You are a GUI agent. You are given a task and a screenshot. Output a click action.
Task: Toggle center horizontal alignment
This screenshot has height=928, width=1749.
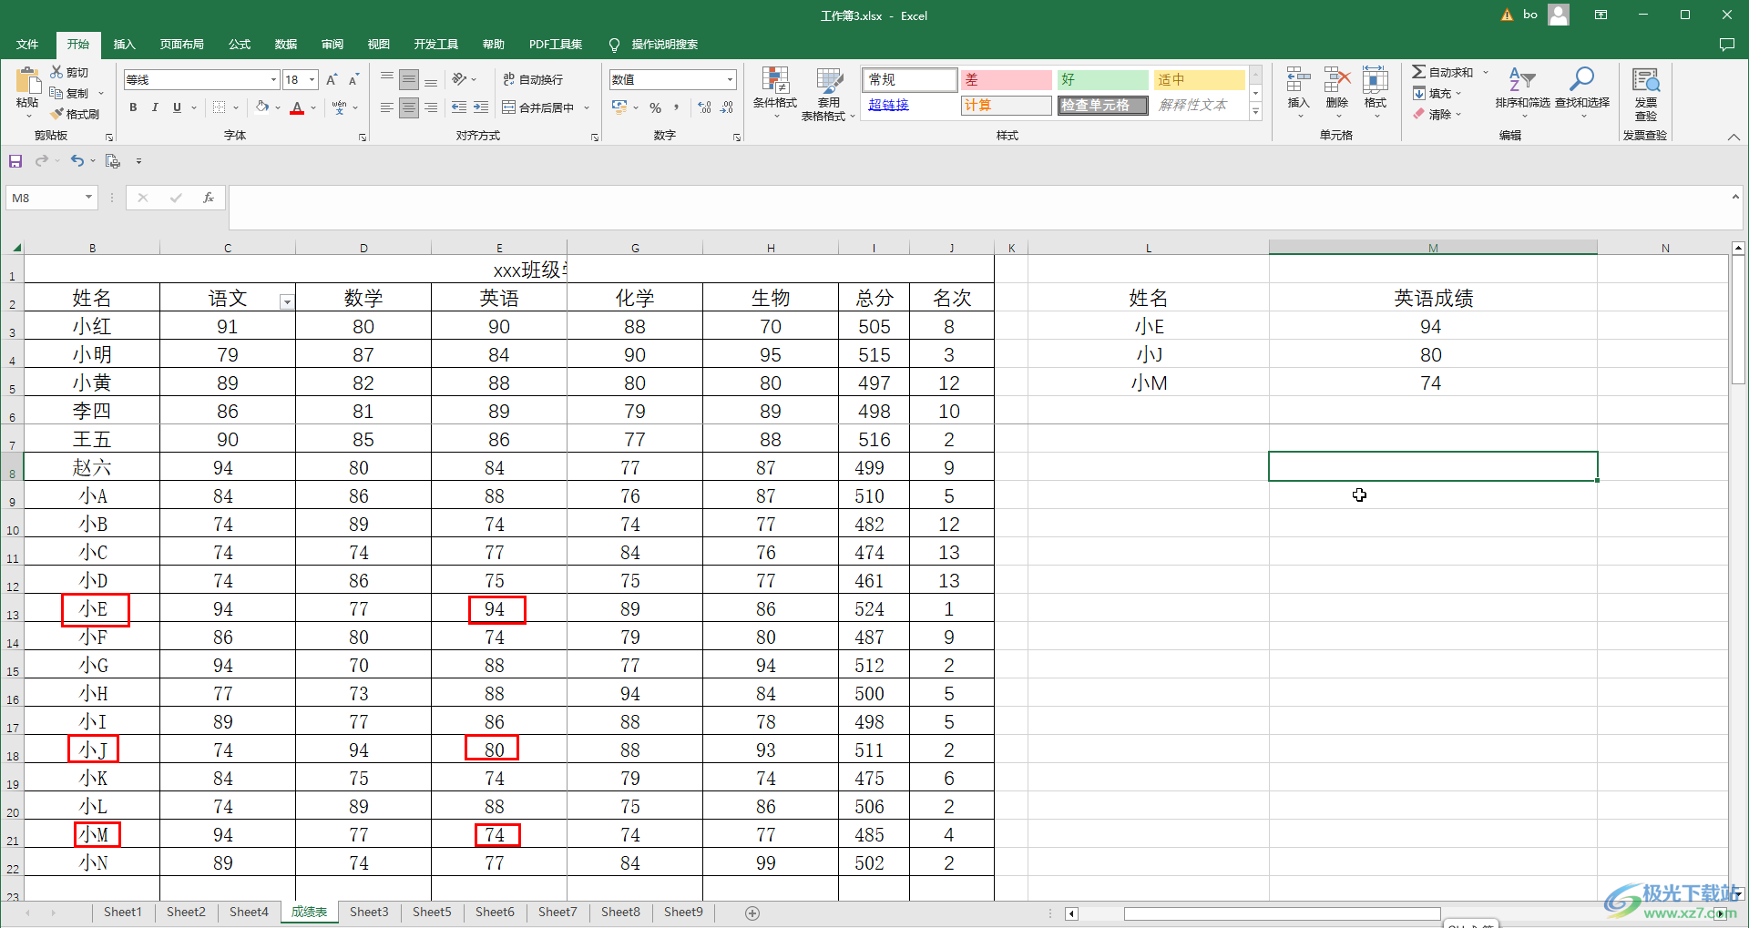(409, 107)
